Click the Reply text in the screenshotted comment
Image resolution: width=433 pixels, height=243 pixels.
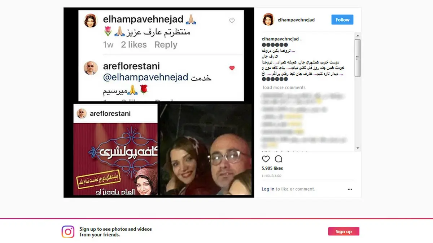coord(166,45)
